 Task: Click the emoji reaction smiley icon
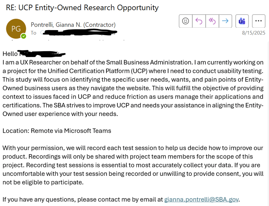(x=186, y=21)
